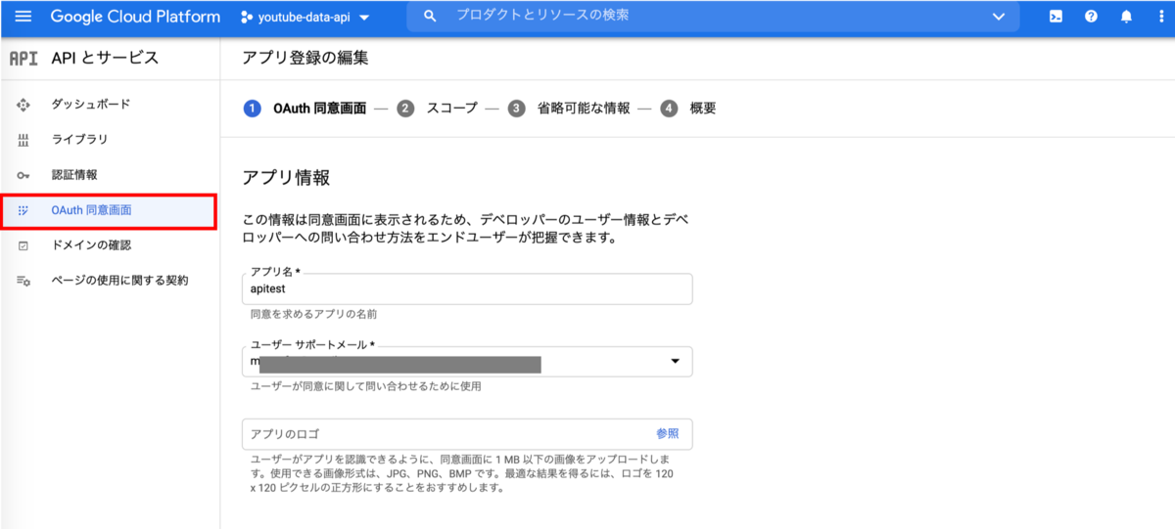
Task: Expand the search bar chevron
Action: click(998, 17)
